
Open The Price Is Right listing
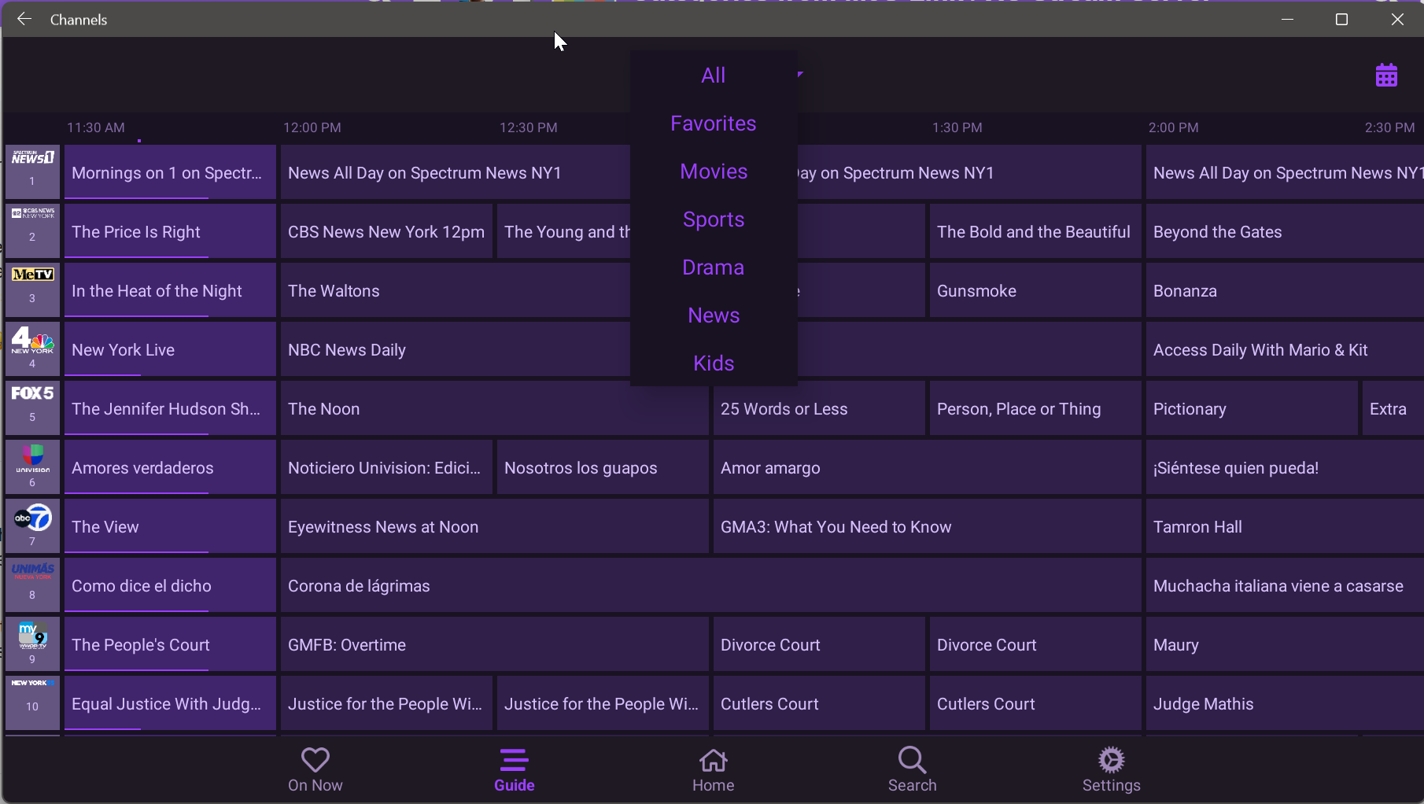click(168, 231)
